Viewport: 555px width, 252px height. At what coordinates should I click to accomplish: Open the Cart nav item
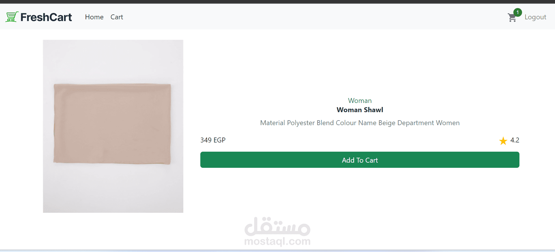coord(117,17)
